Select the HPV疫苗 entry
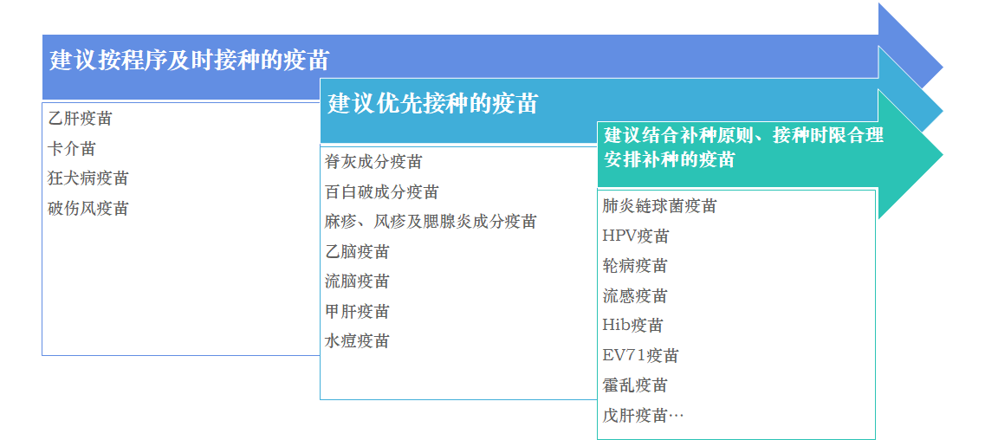The width and height of the screenshot is (985, 440). point(636,236)
